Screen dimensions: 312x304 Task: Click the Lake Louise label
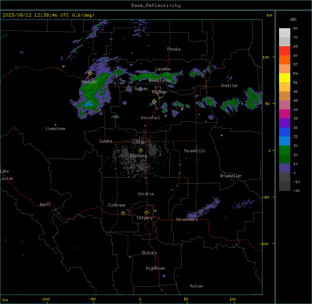(x=7, y=175)
